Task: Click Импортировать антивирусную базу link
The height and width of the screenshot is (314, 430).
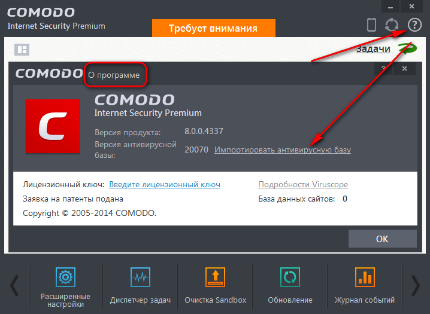Action: (x=283, y=150)
